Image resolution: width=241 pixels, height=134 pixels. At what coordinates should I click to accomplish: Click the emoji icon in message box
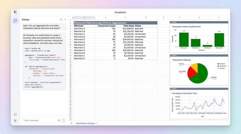59,120
